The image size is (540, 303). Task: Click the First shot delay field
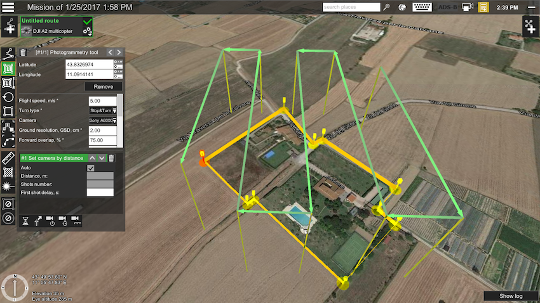100,192
